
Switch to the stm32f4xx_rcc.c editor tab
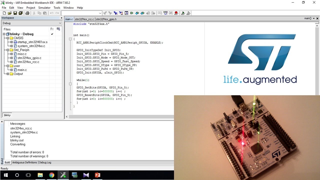tap(84, 19)
